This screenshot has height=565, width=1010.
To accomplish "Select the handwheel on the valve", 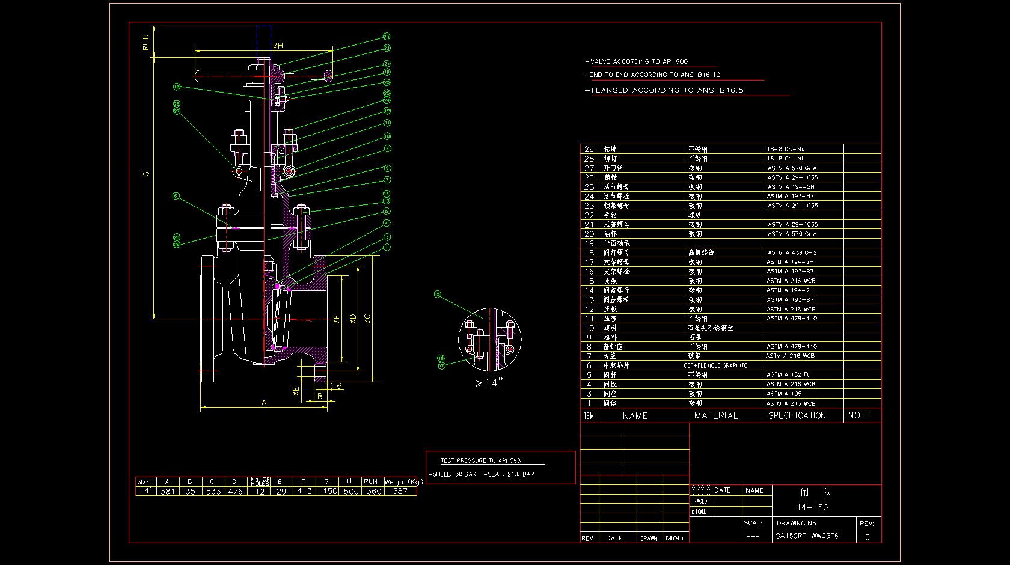I will pyautogui.click(x=263, y=76).
